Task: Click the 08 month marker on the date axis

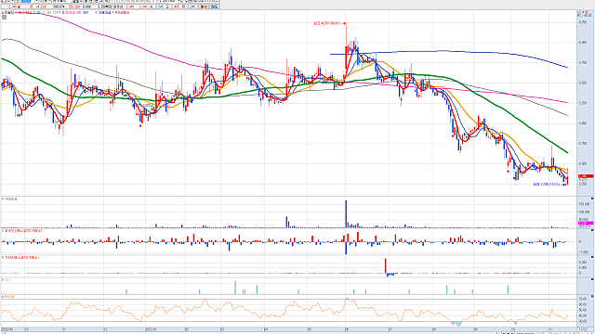Action: (433, 329)
